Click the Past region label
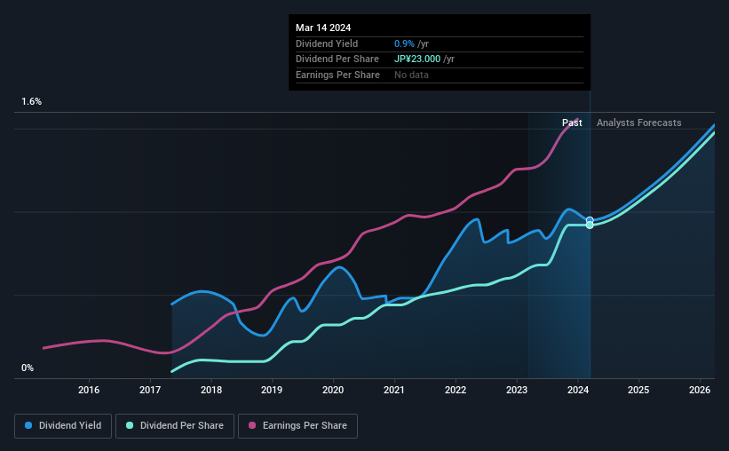The image size is (729, 451). click(572, 123)
